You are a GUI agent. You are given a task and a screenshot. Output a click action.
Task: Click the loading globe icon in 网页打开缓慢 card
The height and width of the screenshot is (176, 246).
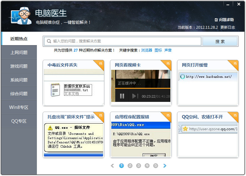pyautogui.click(x=183, y=77)
